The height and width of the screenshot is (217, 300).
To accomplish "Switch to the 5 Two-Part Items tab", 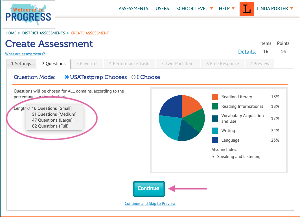I will (178, 64).
